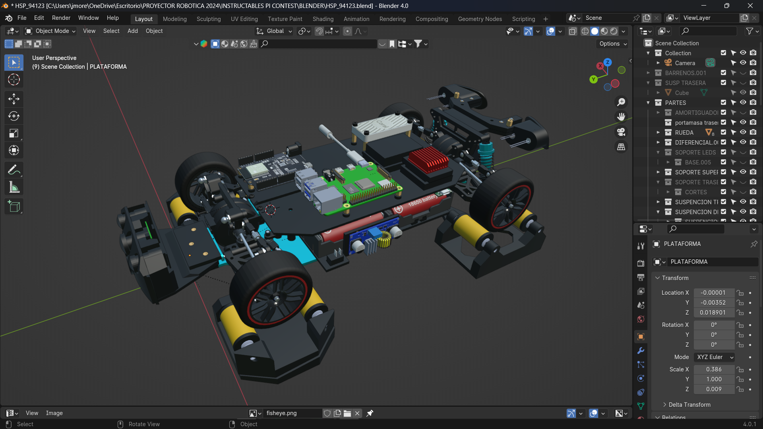
Task: Open the Object Mode dropdown
Action: pyautogui.click(x=50, y=31)
